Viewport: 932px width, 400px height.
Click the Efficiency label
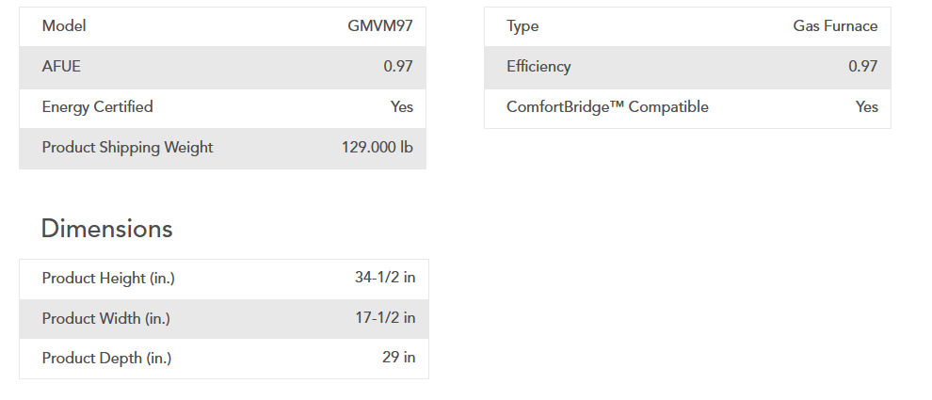538,67
